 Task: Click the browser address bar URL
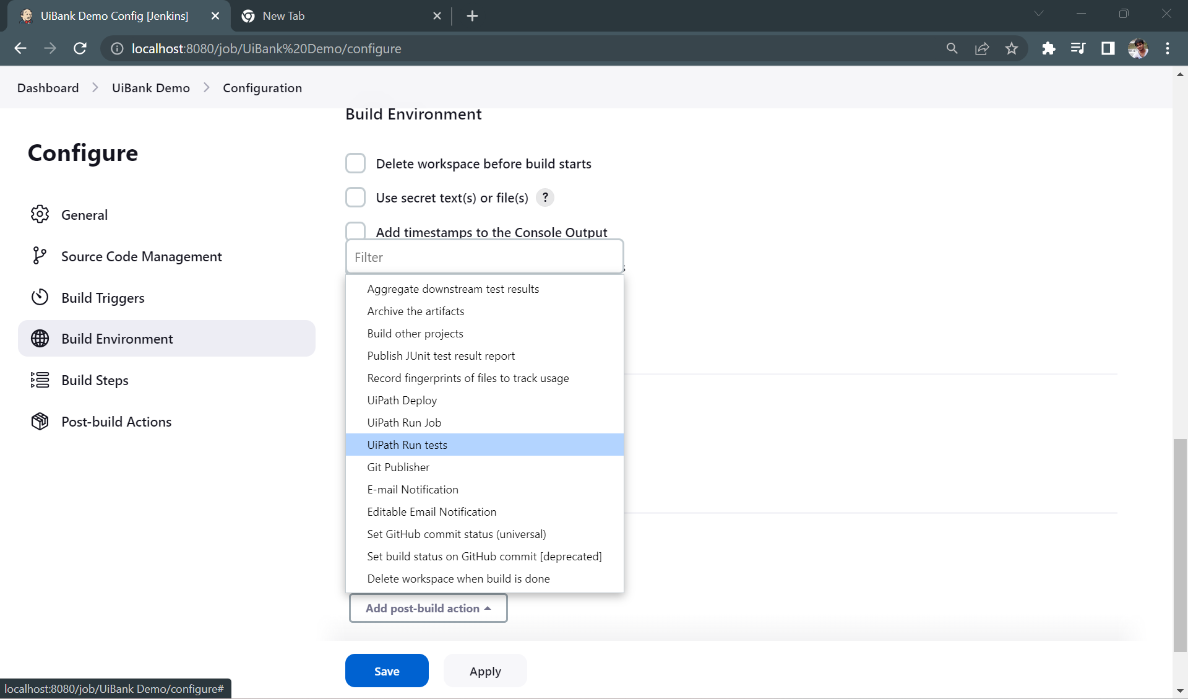[x=267, y=48]
